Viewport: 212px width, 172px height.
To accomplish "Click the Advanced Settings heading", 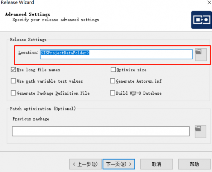I will pyautogui.click(x=27, y=14).
